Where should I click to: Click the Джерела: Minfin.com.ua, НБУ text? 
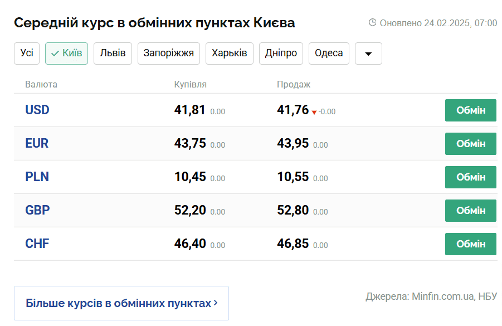[431, 296]
